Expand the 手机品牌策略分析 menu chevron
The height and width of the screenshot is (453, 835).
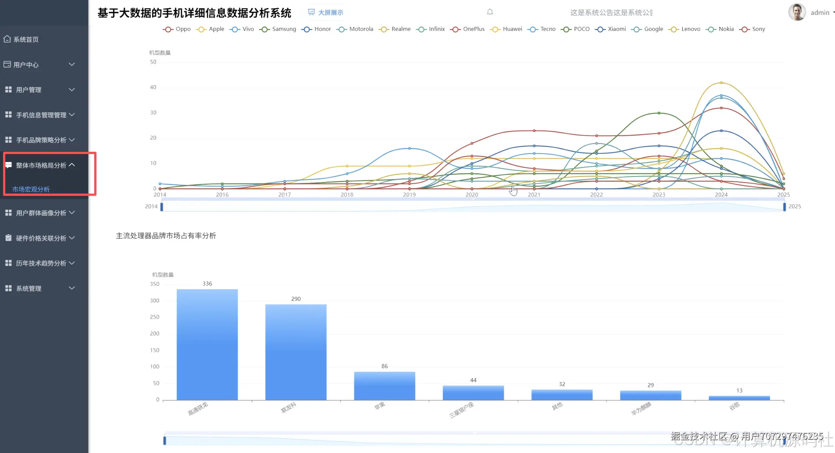[72, 140]
